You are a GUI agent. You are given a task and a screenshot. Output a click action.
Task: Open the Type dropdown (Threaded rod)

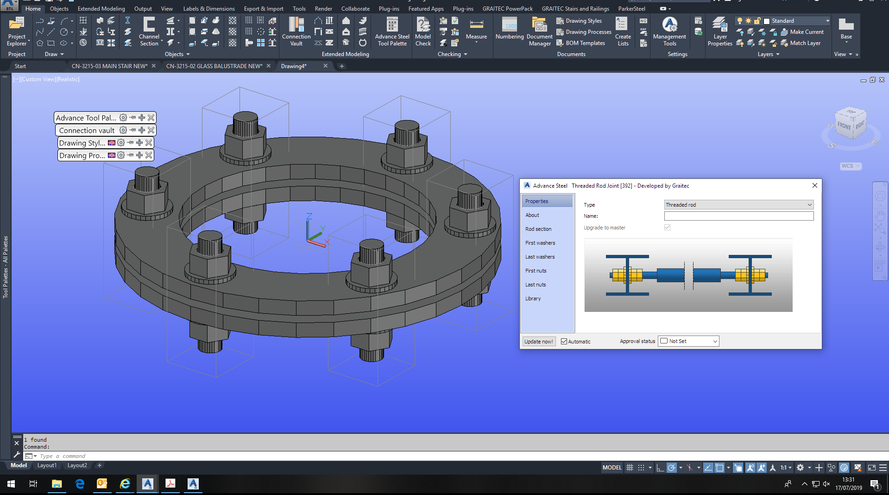pos(738,205)
